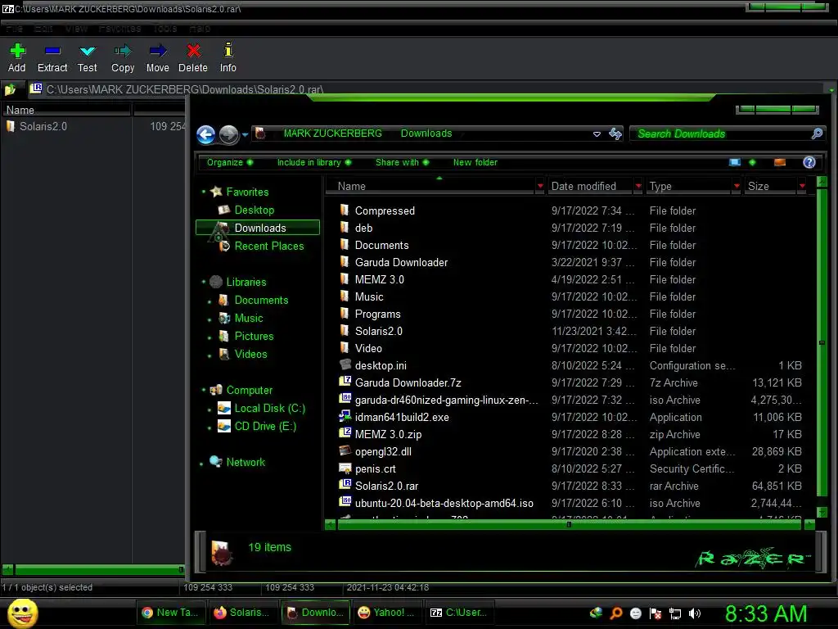Select Downloads in Favorites
838x629 pixels.
click(258, 228)
